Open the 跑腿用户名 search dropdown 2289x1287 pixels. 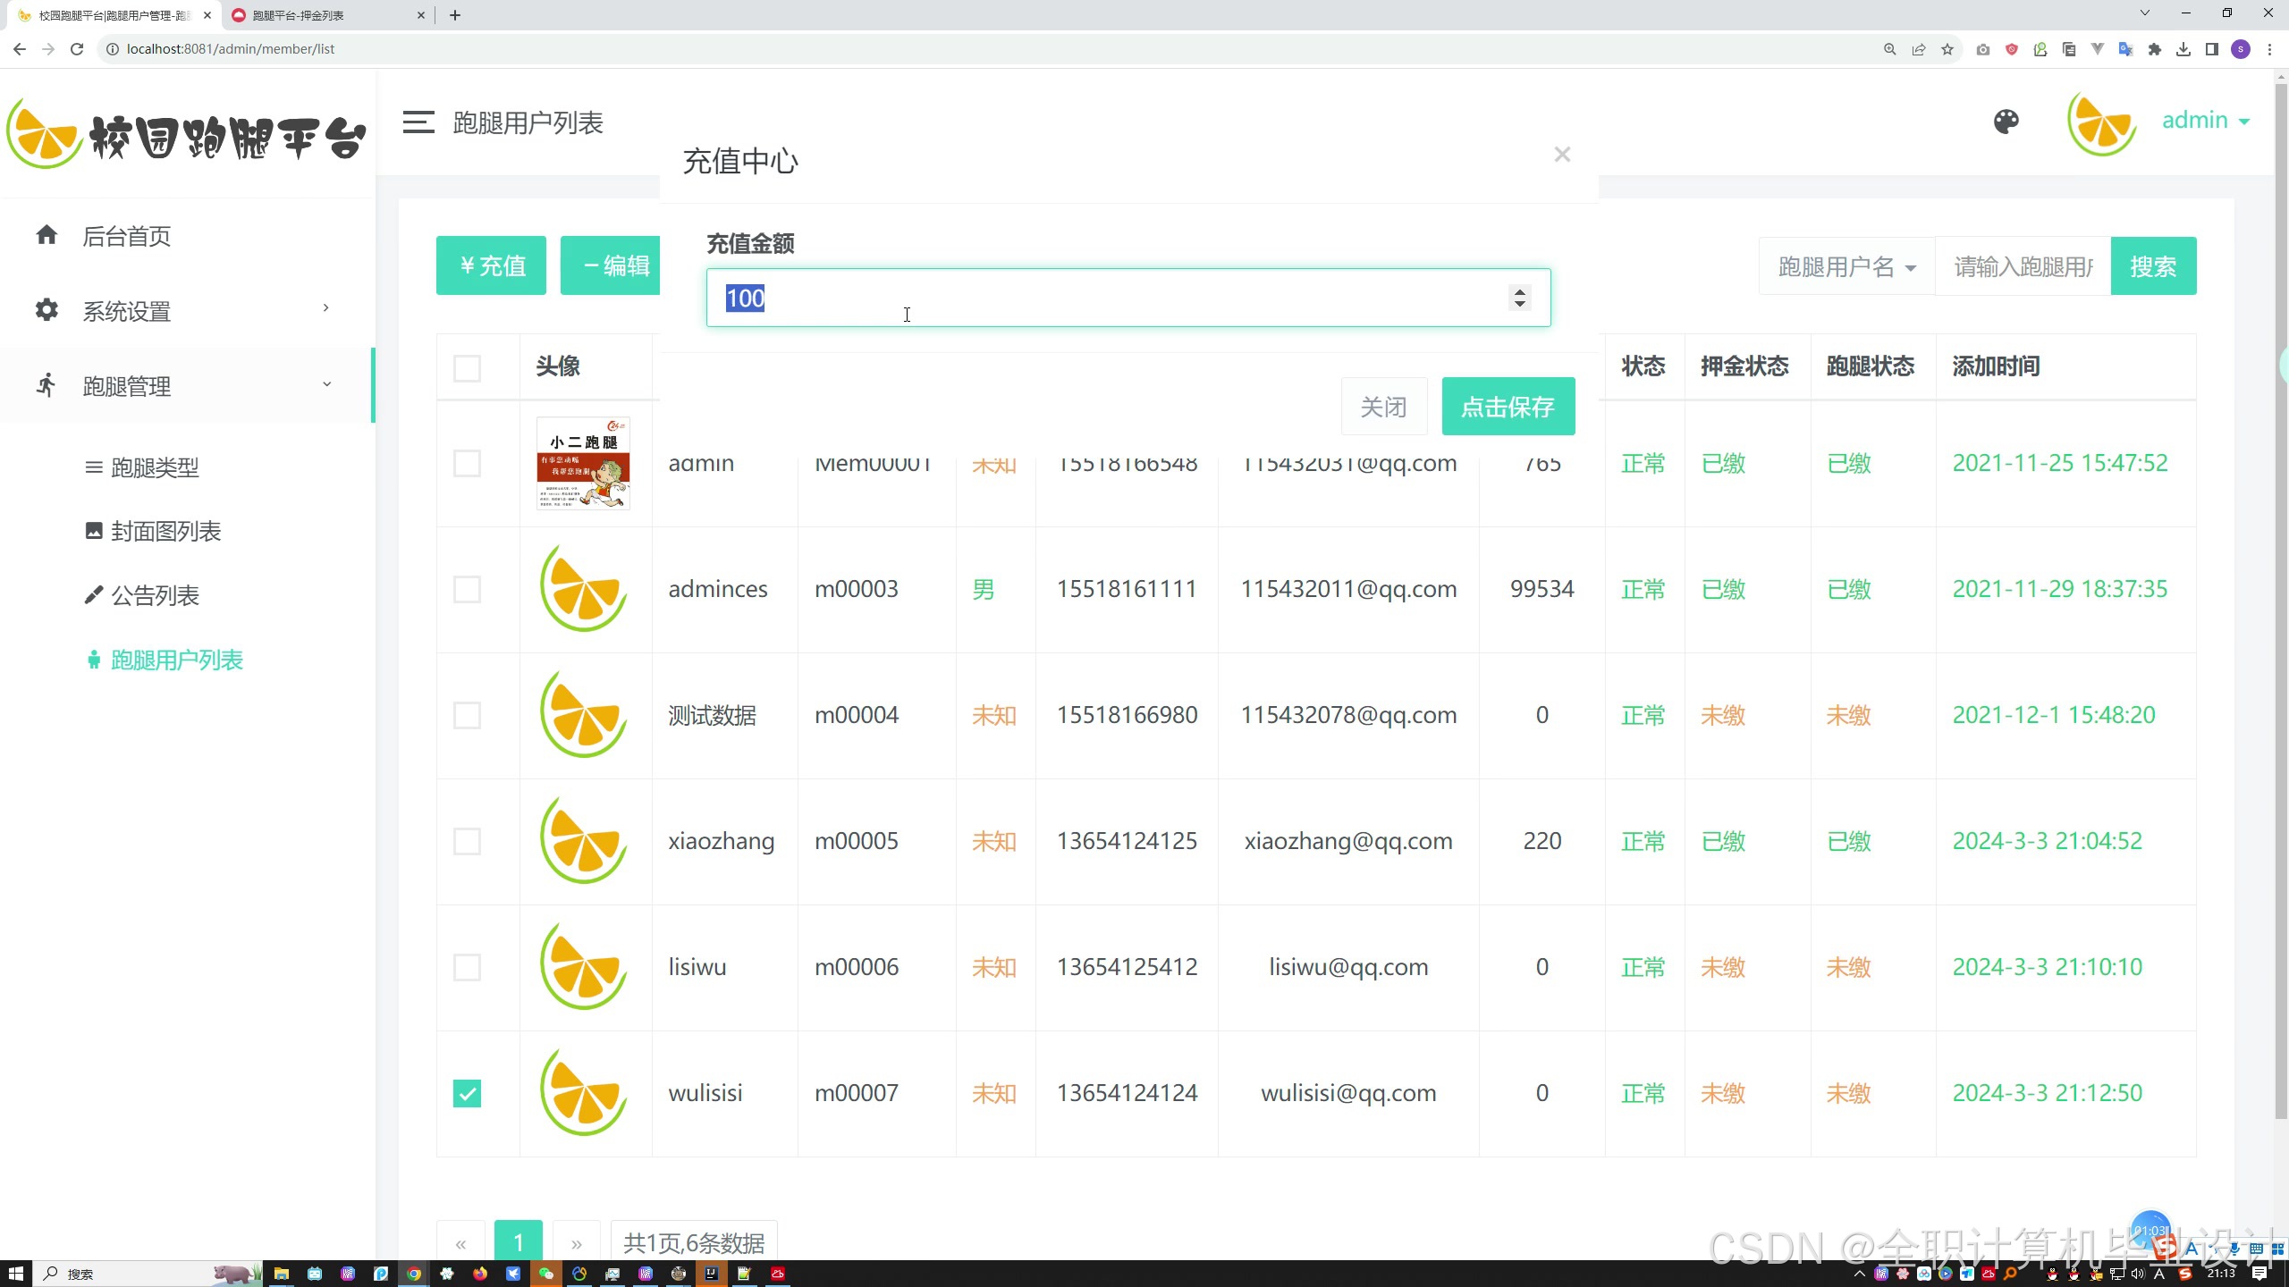point(1846,266)
